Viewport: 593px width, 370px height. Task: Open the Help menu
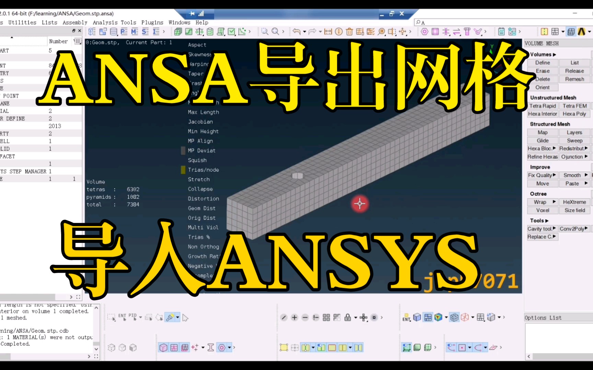[x=202, y=23]
